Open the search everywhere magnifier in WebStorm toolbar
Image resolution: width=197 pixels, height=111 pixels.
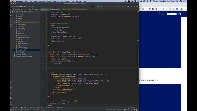tap(137, 6)
